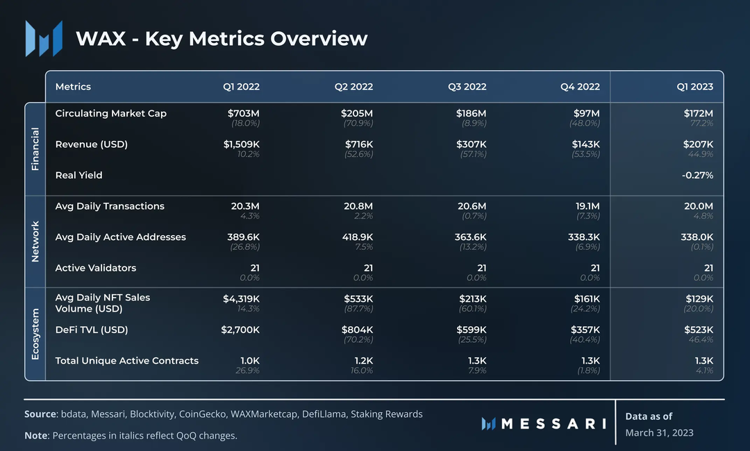
Task: Click the '77.2%' market cap QoQ change
Action: [701, 124]
